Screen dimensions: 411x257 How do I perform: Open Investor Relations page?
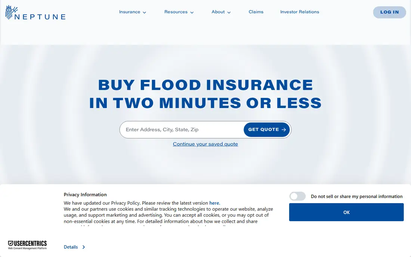pos(300,12)
